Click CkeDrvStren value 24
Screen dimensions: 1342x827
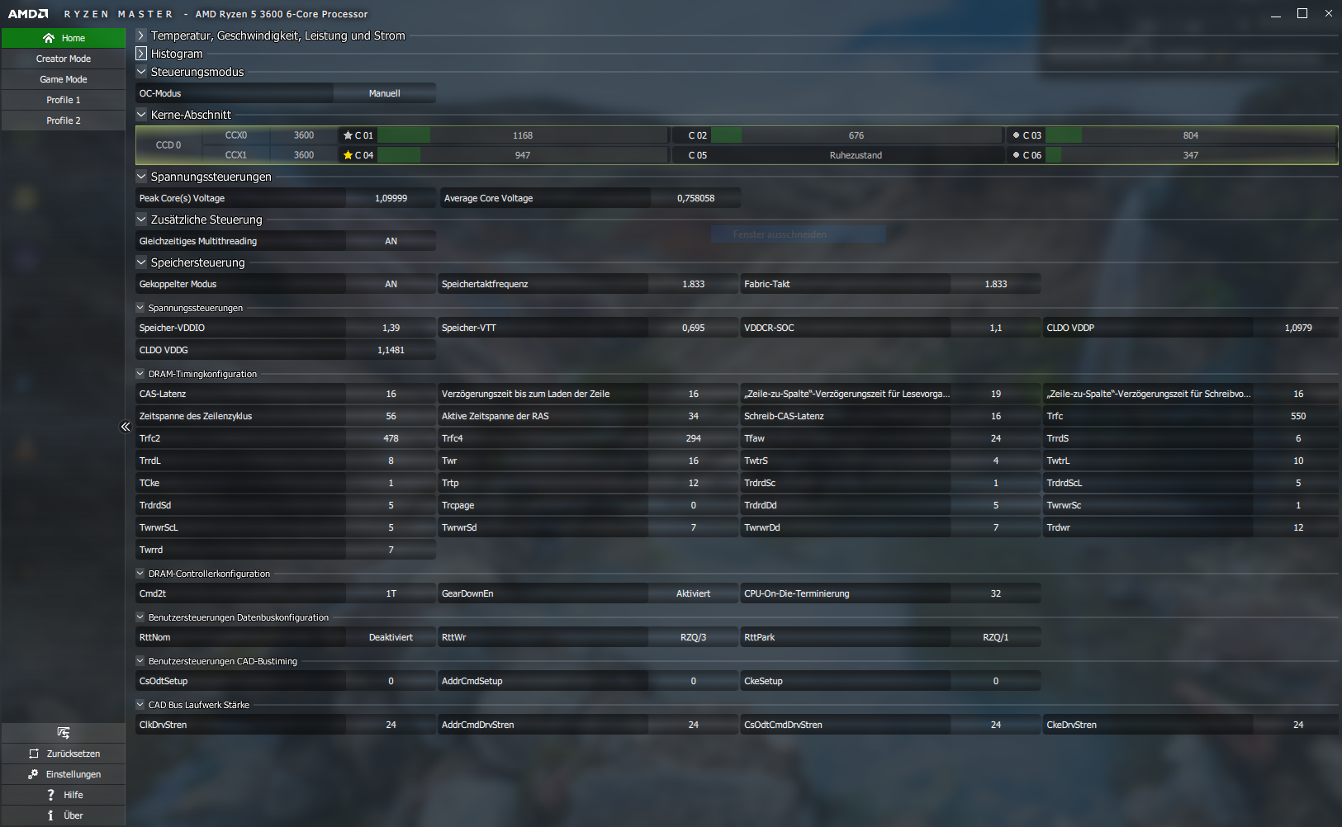[x=1297, y=725]
